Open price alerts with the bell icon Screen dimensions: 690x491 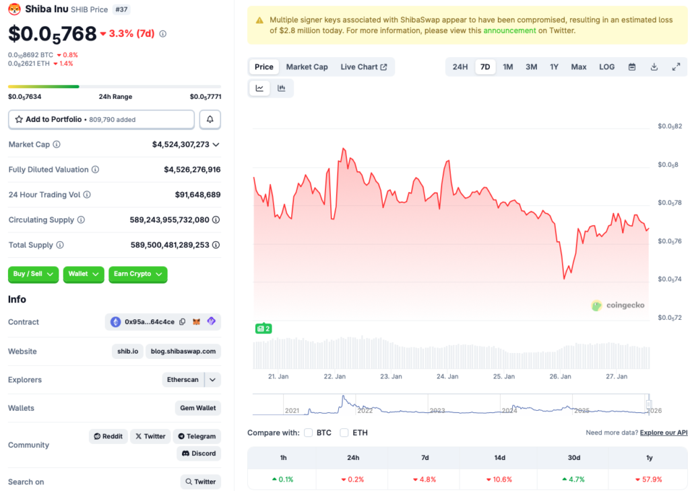[x=209, y=119]
